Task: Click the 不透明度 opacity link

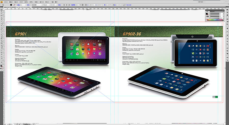Action: coord(73,5)
